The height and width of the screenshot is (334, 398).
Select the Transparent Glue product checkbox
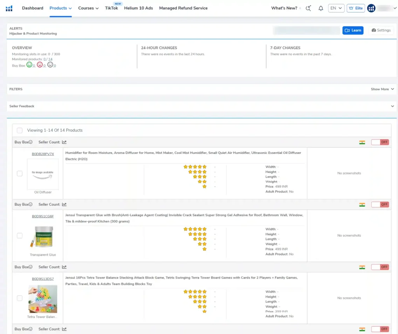tap(20, 236)
